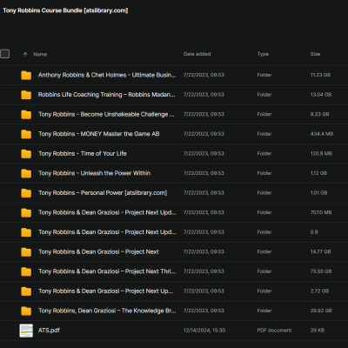348x348 pixels.
Task: Click the 12/14/2024, 15:30 date for ATS.pdf
Action: (x=204, y=331)
